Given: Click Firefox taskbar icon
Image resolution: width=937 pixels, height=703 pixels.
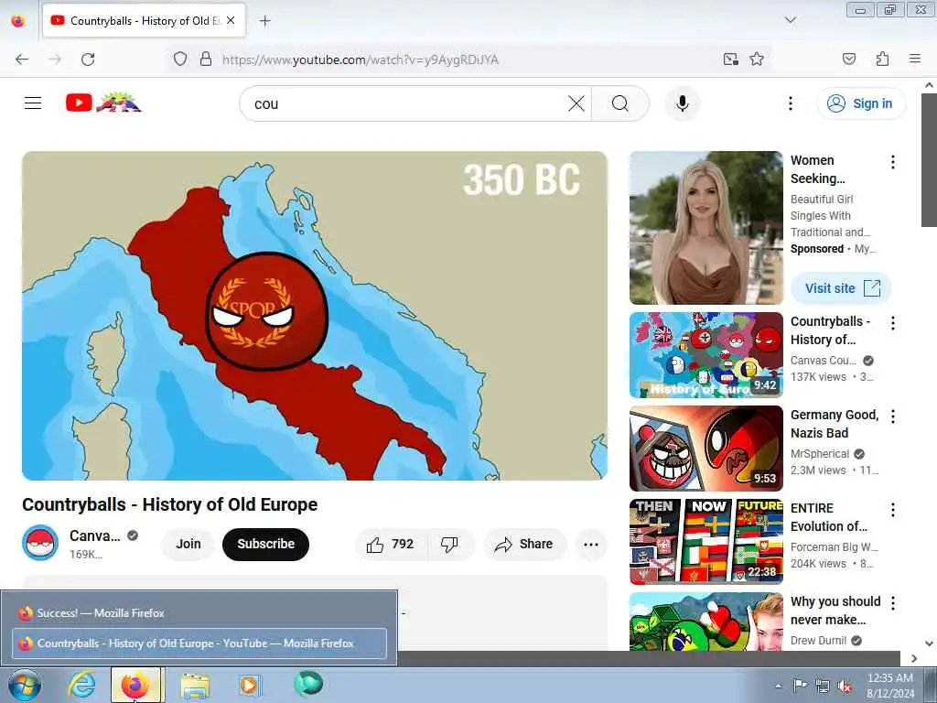Looking at the screenshot, I should tap(135, 685).
